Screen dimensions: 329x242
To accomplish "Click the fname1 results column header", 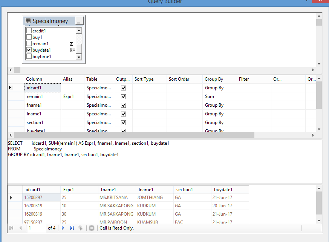I will (117, 190).
